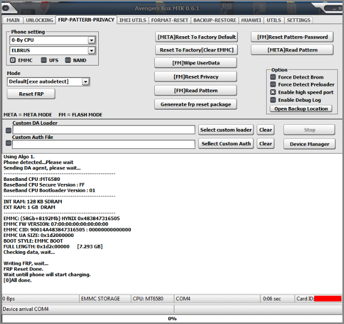Clear the Custom DA Loader path
Screen dimensions: 344x324
pyautogui.click(x=266, y=130)
